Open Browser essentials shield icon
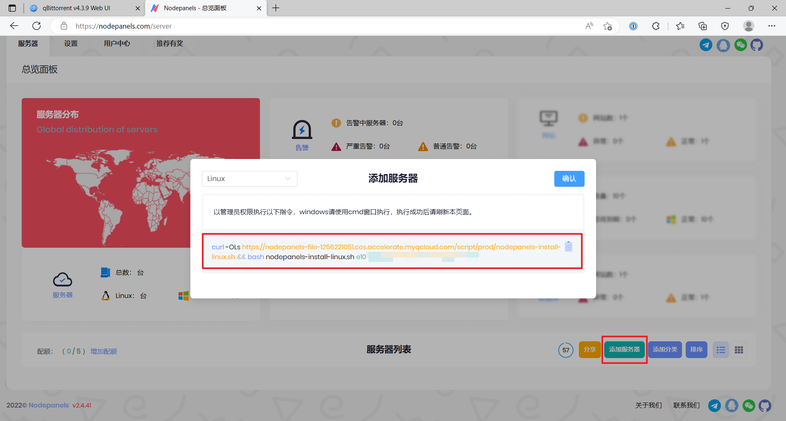This screenshot has width=786, height=421. (725, 26)
